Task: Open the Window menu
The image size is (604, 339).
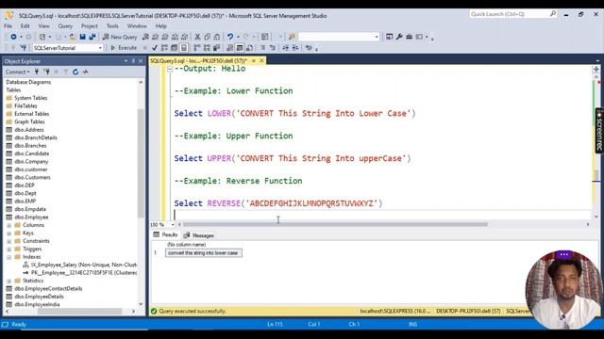Action: click(137, 25)
